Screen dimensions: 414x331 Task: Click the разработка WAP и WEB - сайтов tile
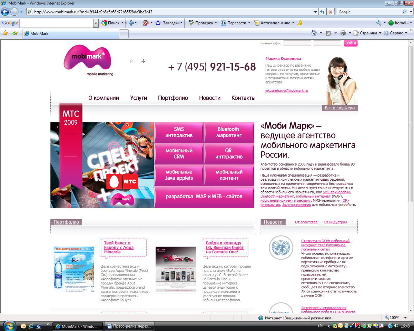pyautogui.click(x=204, y=197)
